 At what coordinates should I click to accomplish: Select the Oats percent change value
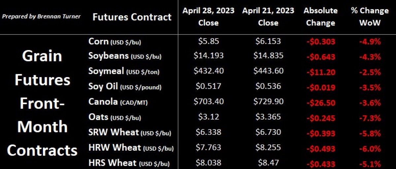click(x=370, y=118)
